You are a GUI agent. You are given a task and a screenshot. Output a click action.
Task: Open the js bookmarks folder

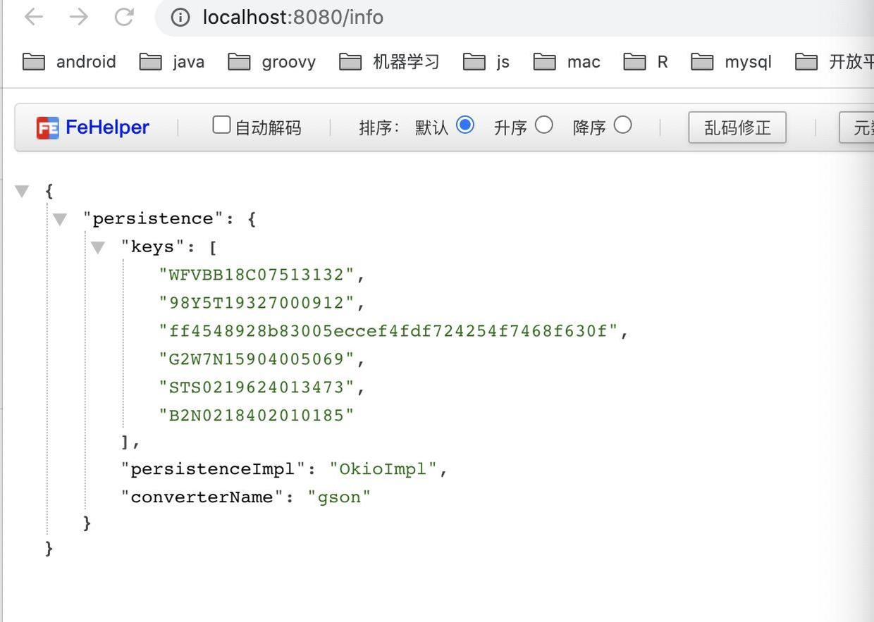coord(486,62)
